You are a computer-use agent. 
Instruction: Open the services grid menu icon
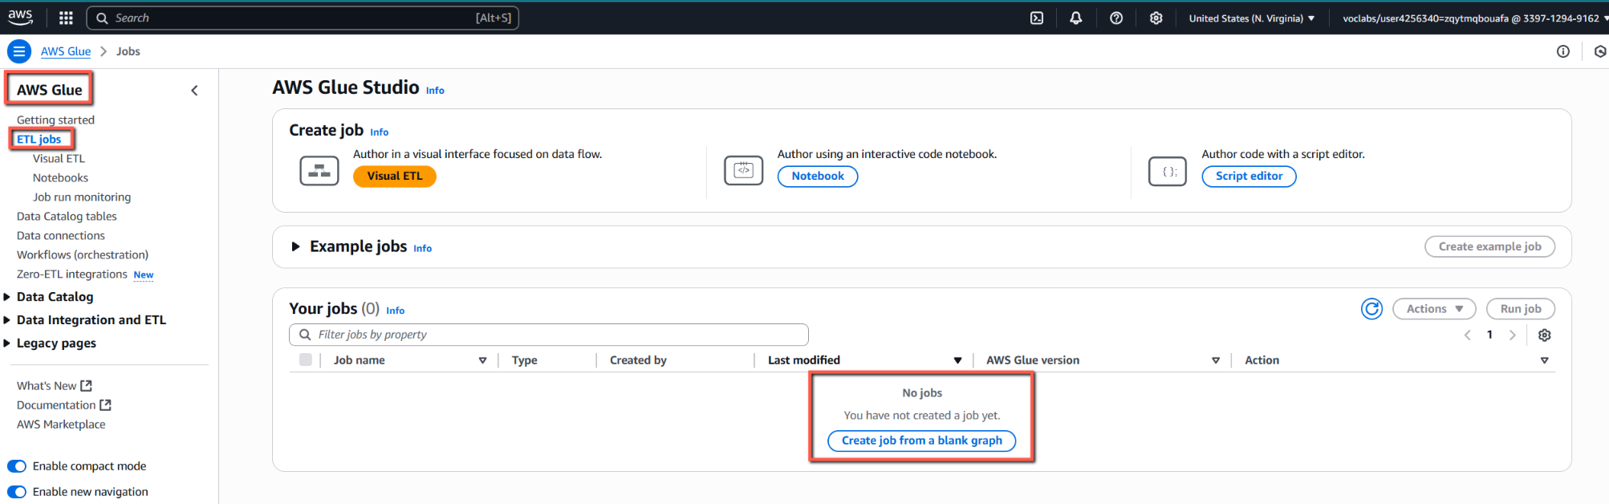[66, 18]
